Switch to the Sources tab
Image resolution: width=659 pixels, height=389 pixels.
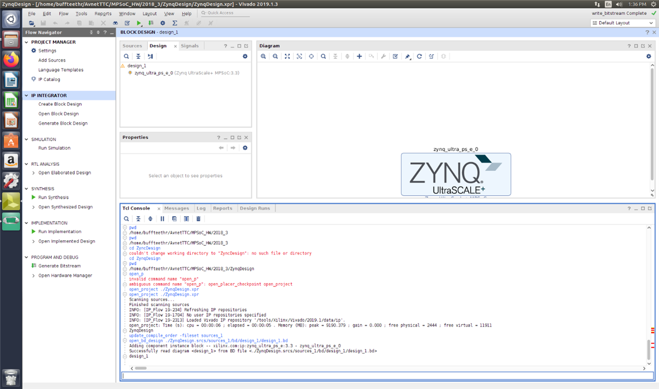(132, 46)
